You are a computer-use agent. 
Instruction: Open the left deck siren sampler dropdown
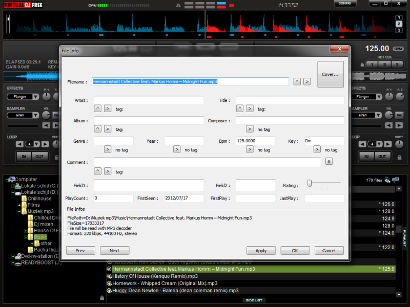[x=35, y=115]
